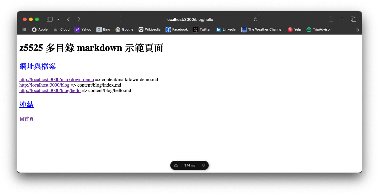Open Bing from the favorites bar
The image size is (379, 195).
[x=103, y=29]
